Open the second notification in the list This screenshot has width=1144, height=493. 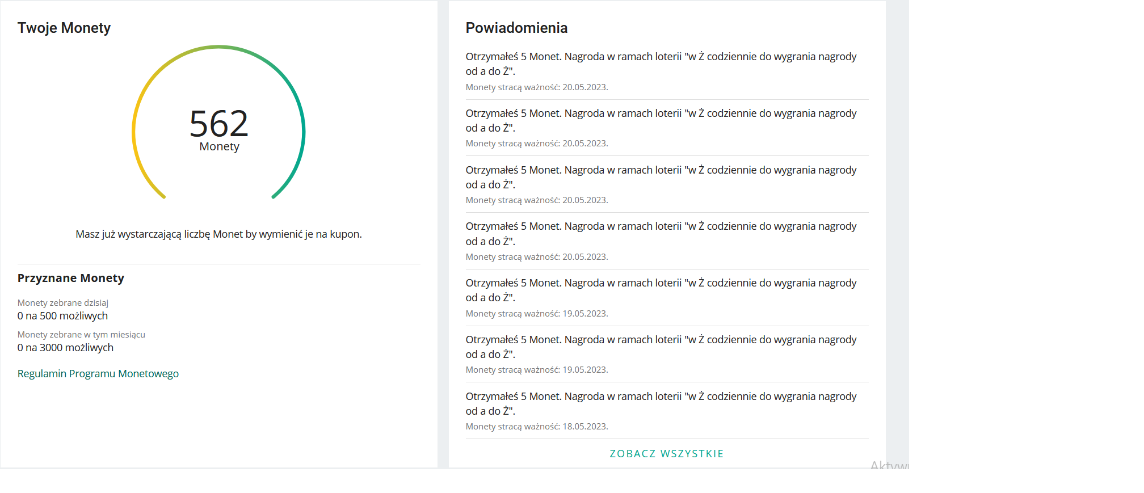(661, 121)
